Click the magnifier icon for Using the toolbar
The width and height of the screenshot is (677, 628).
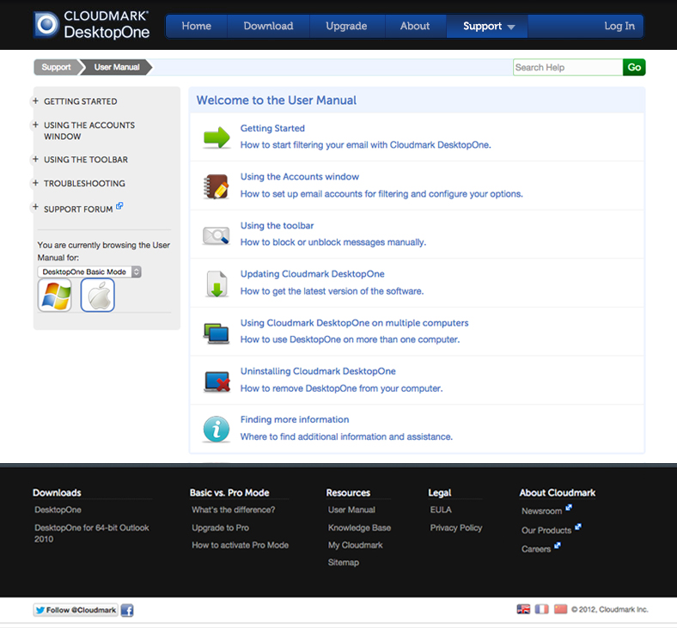pos(216,235)
